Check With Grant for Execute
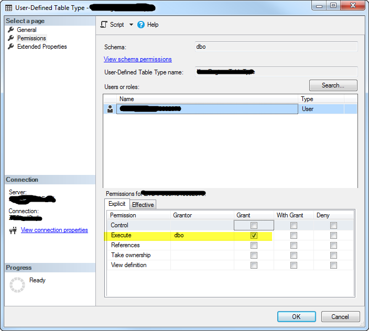This screenshot has width=369, height=331. tap(294, 235)
